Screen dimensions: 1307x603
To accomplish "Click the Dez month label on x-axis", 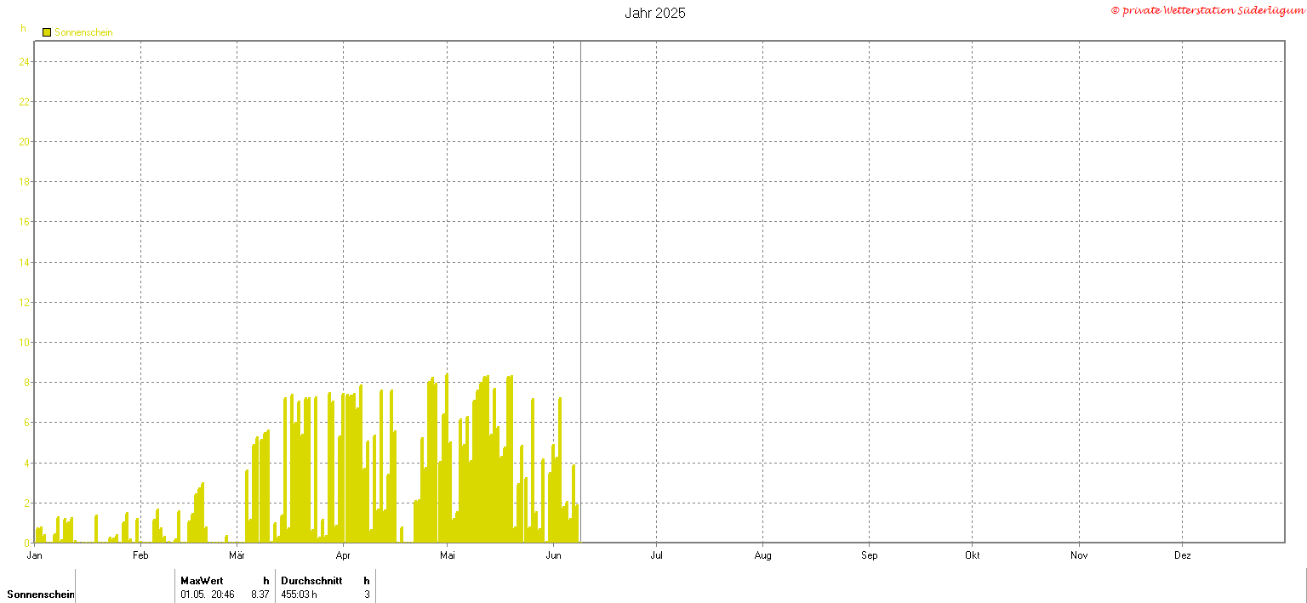I will [1183, 556].
